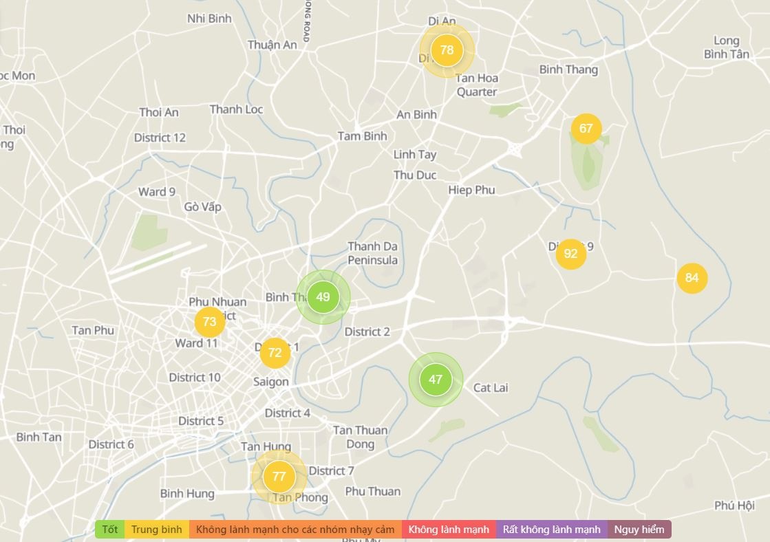Open the station marker reading 92
Viewport: 770px width, 542px height.
570,254
